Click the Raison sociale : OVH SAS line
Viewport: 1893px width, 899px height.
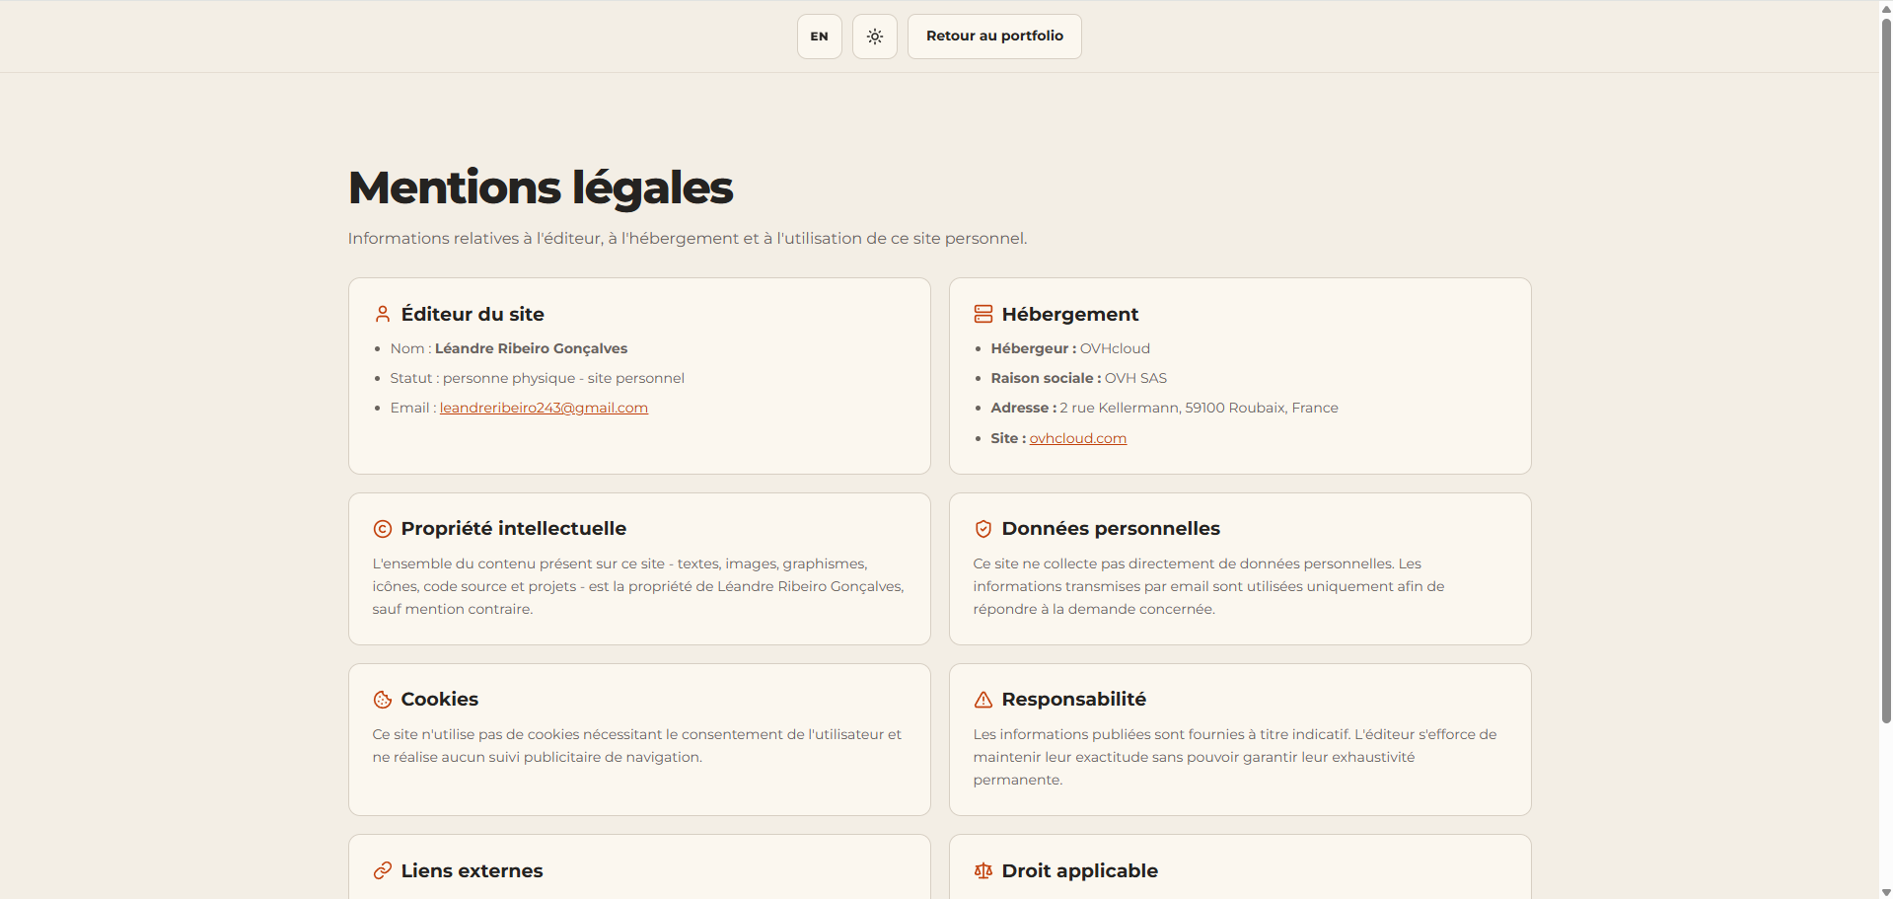point(1079,378)
